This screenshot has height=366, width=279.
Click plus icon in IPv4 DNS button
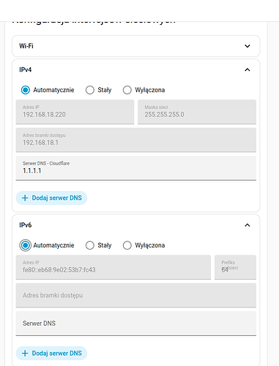(25, 198)
